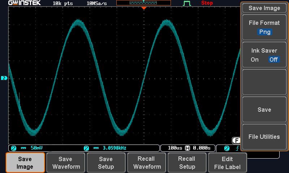The image size is (289, 173).
Task: Open the Recall Waveform menu
Action: [x=147, y=163]
